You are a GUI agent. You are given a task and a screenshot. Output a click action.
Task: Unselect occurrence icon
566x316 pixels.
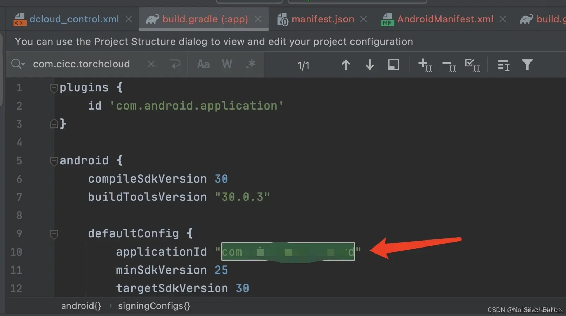tap(449, 65)
